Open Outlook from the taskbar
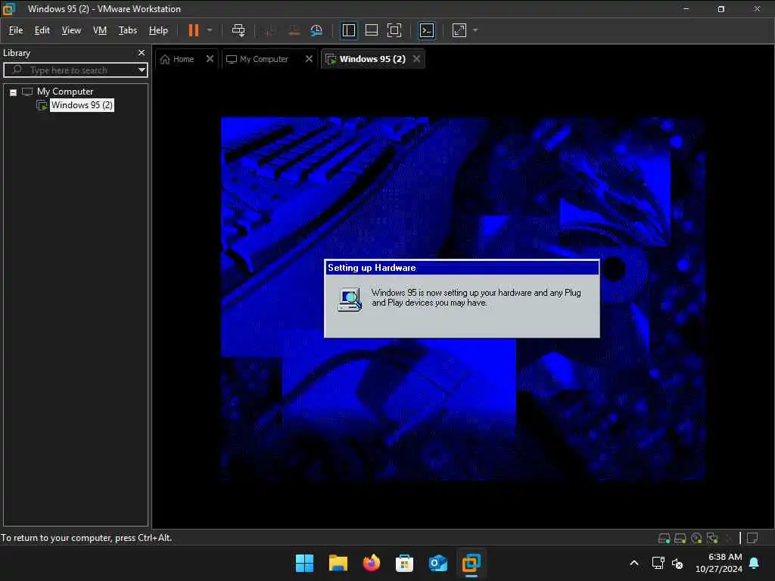The height and width of the screenshot is (581, 775). click(x=438, y=563)
